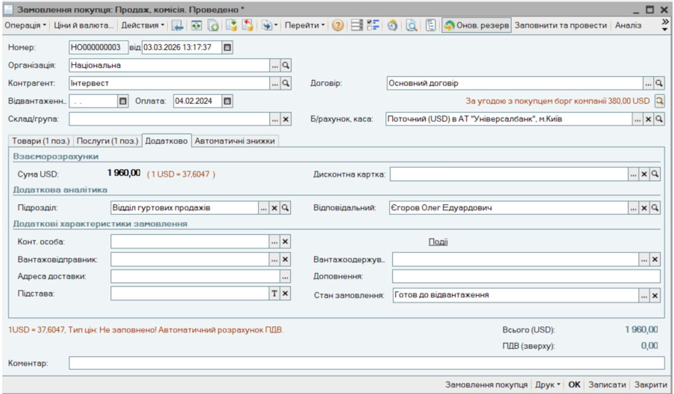Expand the Друк dropdown at bottom
This screenshot has height=394, width=674.
(x=548, y=384)
